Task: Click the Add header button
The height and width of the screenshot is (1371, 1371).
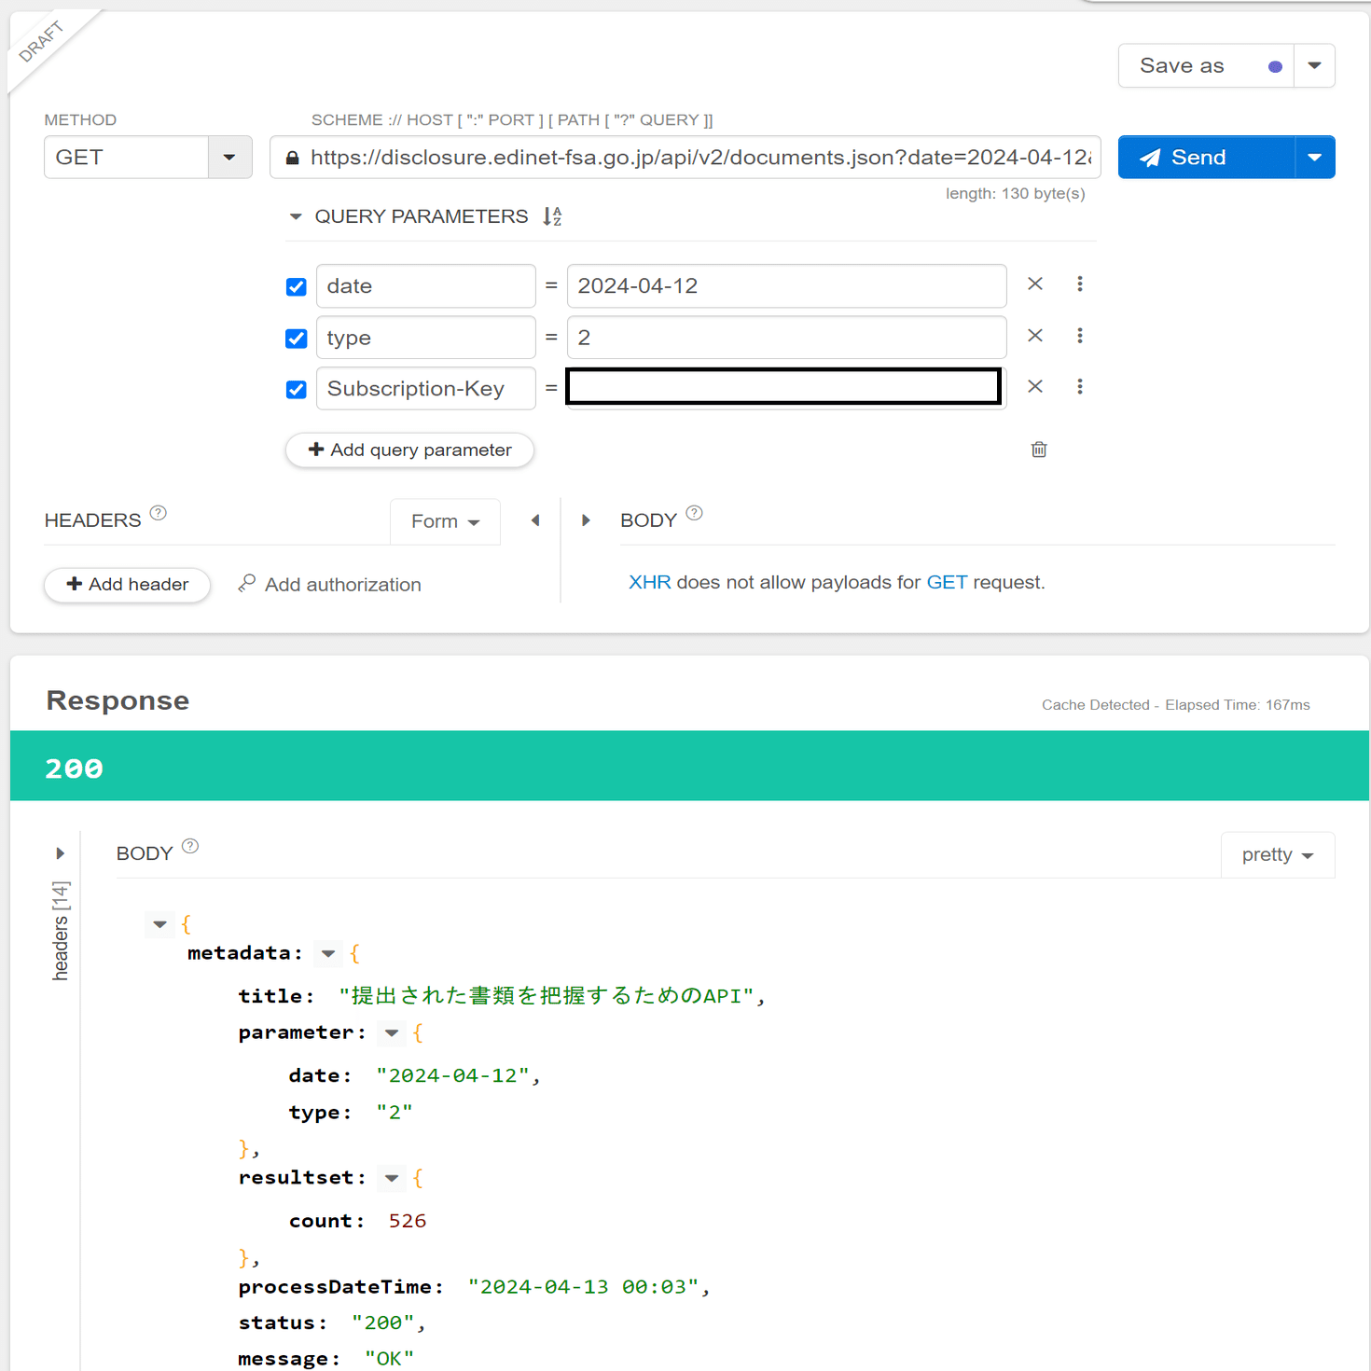Action: (x=127, y=585)
